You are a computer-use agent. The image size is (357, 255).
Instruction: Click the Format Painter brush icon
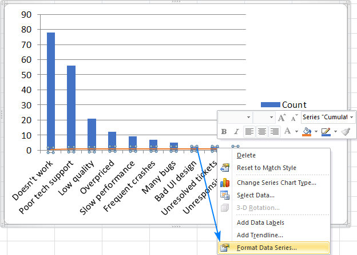coord(346,132)
